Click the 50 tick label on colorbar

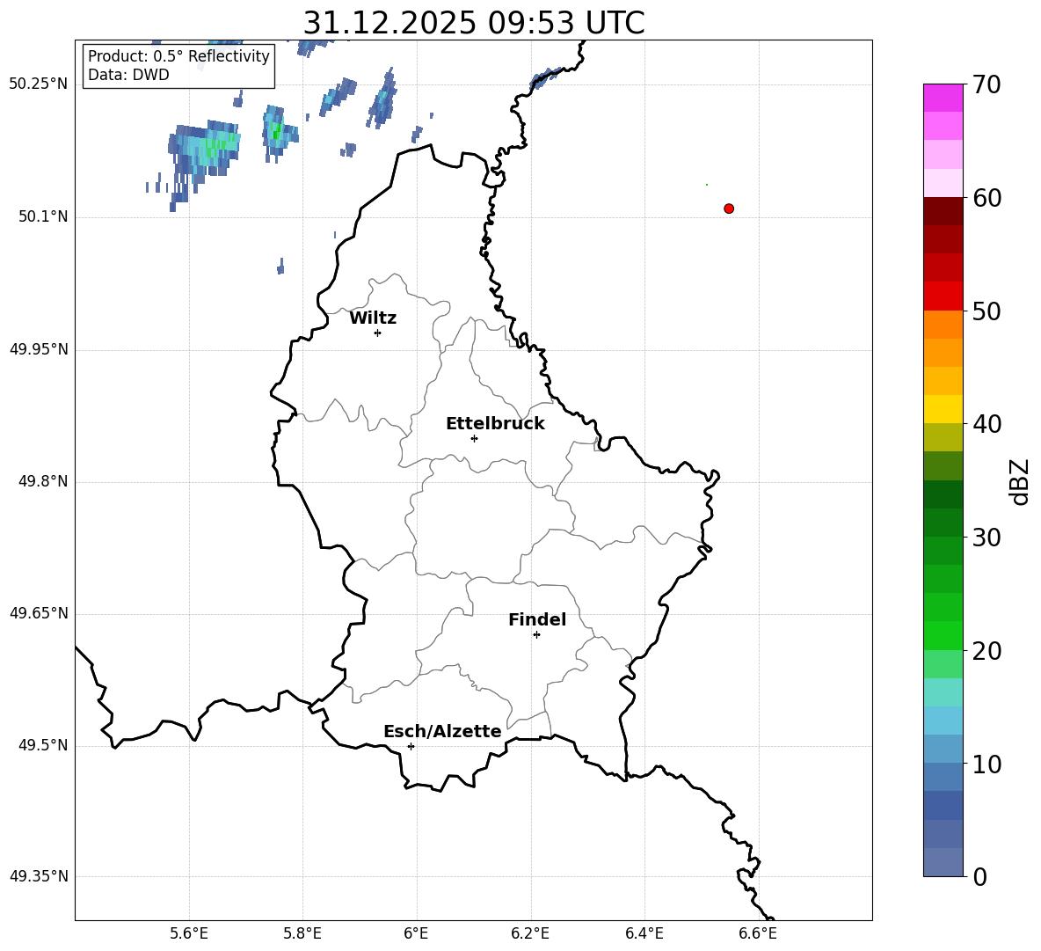click(986, 311)
